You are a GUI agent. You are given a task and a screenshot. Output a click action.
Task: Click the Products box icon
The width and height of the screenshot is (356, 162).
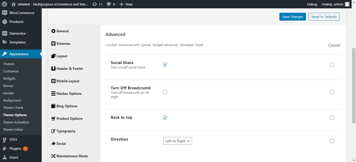(5, 22)
